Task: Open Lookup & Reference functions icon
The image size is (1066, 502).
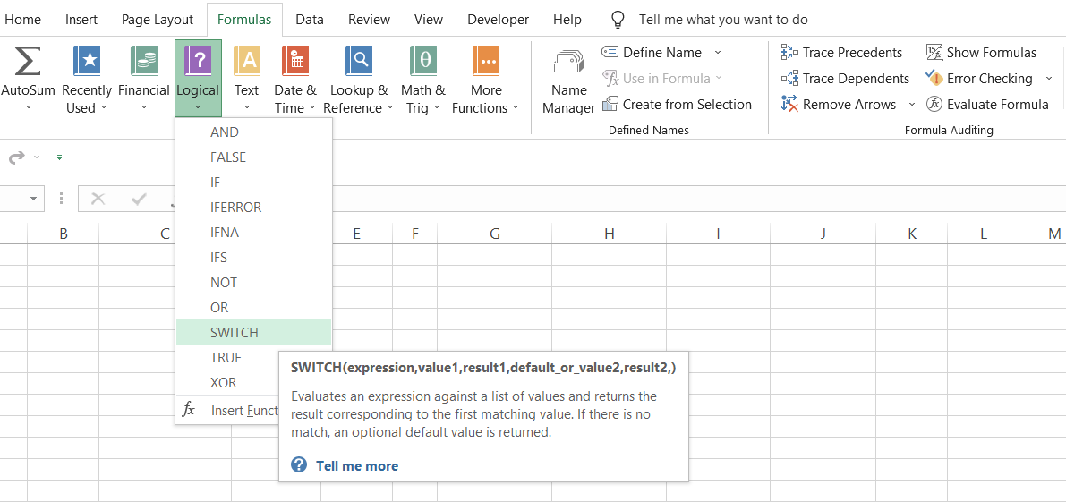Action: tap(359, 62)
